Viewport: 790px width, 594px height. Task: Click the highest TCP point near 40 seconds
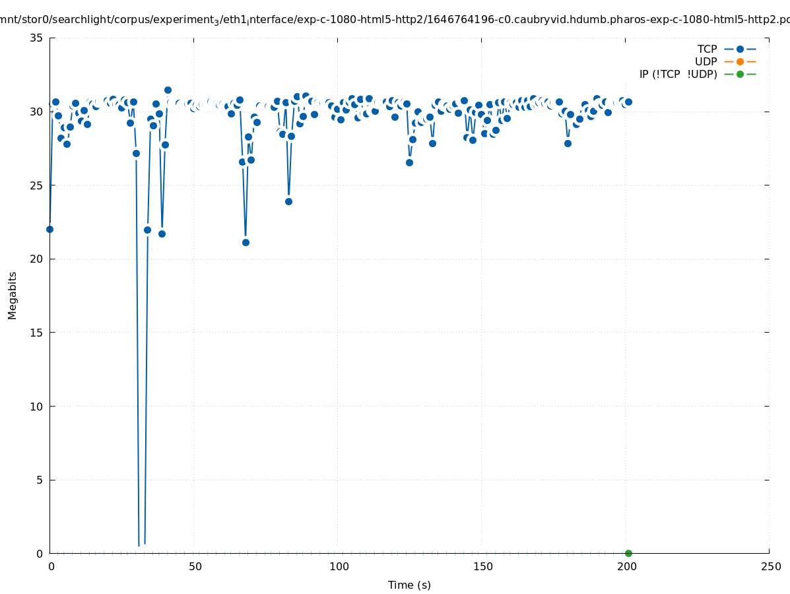168,90
